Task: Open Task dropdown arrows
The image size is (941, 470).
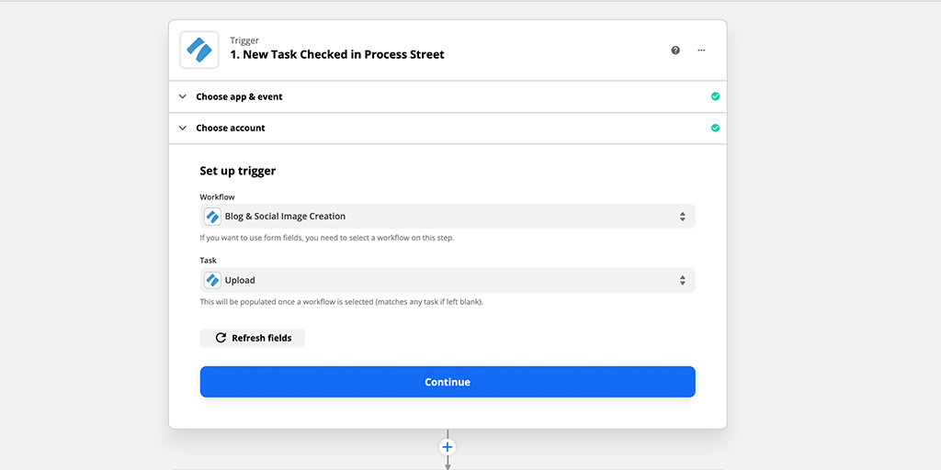Action: [683, 280]
